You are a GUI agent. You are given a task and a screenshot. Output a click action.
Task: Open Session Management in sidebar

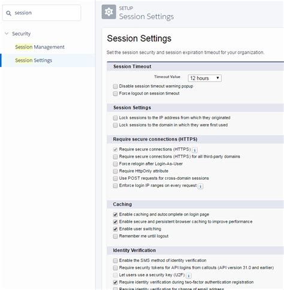(40, 47)
